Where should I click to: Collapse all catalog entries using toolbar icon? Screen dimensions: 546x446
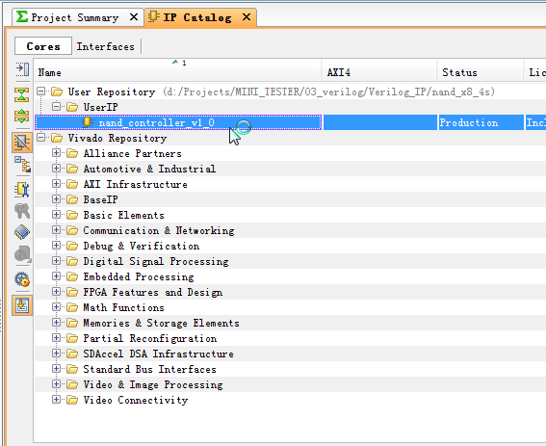click(22, 94)
